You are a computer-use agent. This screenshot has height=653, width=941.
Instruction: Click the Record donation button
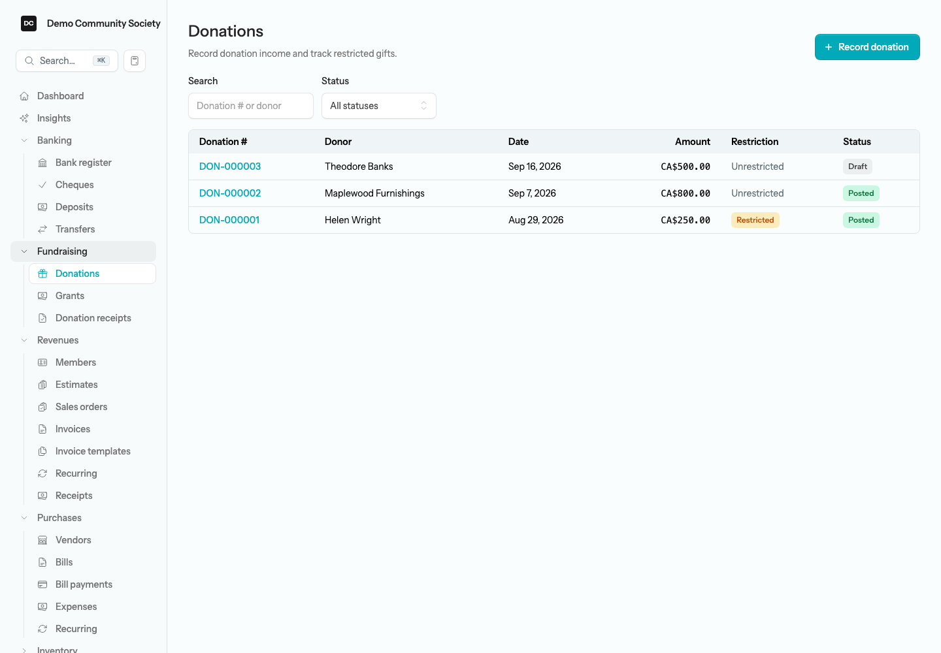867,47
